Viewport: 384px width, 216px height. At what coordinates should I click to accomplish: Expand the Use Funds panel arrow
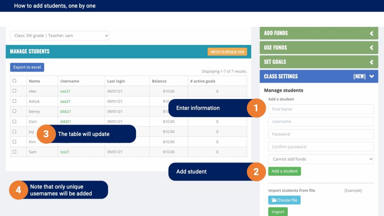click(372, 48)
